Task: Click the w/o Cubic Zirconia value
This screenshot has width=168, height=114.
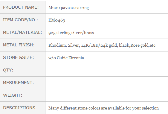Action: [66, 58]
